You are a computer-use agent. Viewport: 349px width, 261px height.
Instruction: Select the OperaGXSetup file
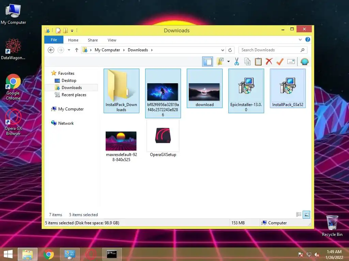[x=163, y=139]
